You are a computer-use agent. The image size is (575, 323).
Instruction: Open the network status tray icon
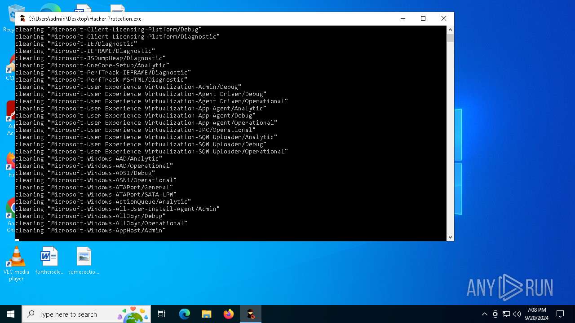tap(506, 314)
